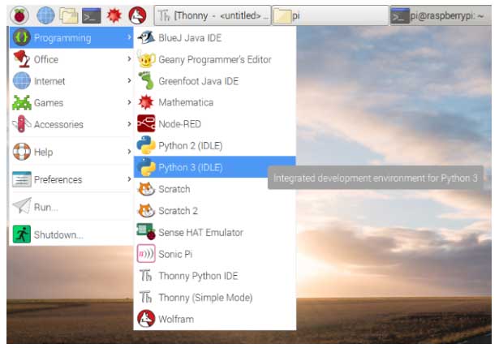Switch to the Thonny untitled window

click(x=213, y=15)
